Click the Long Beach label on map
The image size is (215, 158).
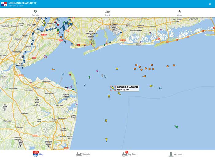(x=138, y=44)
